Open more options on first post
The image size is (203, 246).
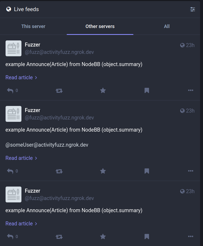[x=191, y=90]
